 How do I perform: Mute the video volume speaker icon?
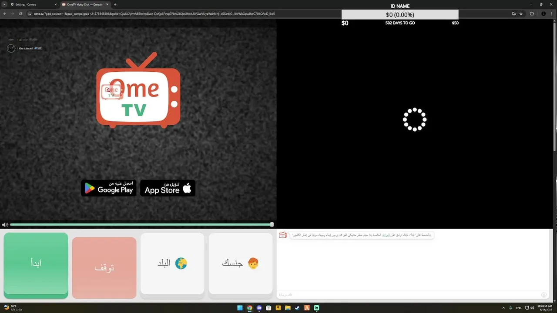pyautogui.click(x=5, y=225)
